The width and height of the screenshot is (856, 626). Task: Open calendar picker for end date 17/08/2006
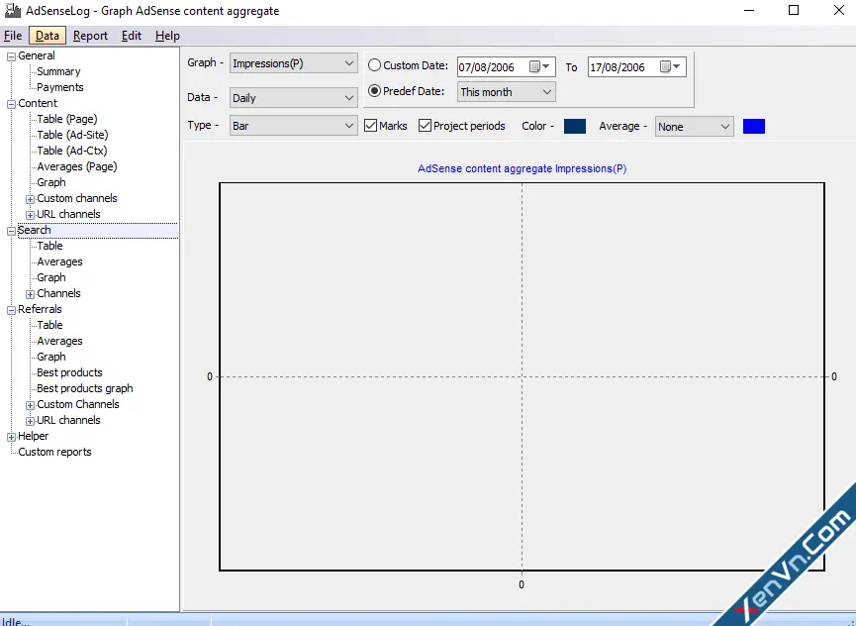point(670,66)
